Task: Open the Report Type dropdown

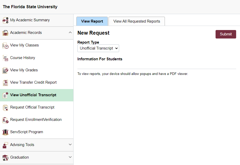Action: 98,48
